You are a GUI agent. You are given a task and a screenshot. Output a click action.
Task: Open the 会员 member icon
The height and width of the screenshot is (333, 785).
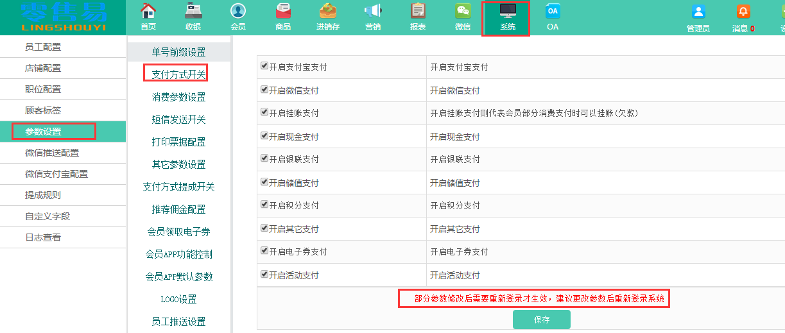click(237, 12)
